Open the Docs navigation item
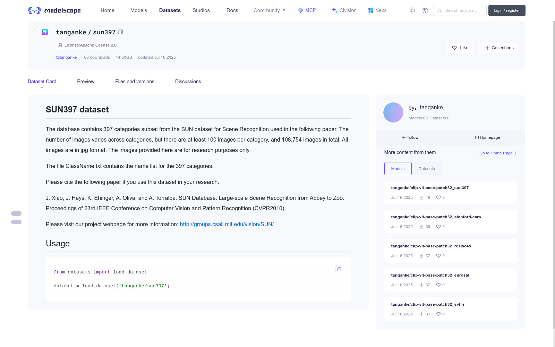Screen dimensions: 555x347 click(x=232, y=10)
